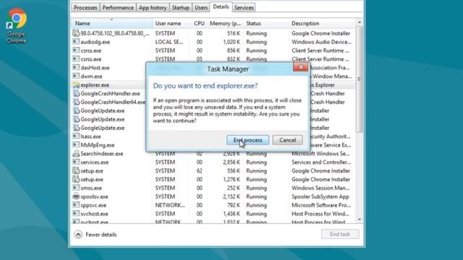The height and width of the screenshot is (260, 463).
Task: Click the GoogleCrashHandler.exe icon
Action: pyautogui.click(x=76, y=93)
